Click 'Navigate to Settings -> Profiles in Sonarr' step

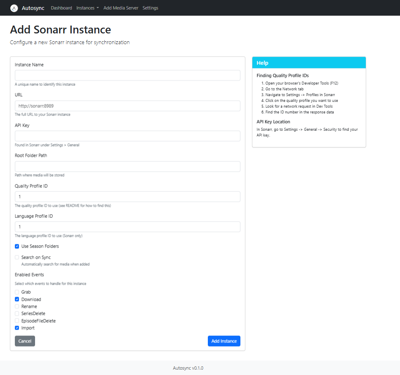point(300,95)
